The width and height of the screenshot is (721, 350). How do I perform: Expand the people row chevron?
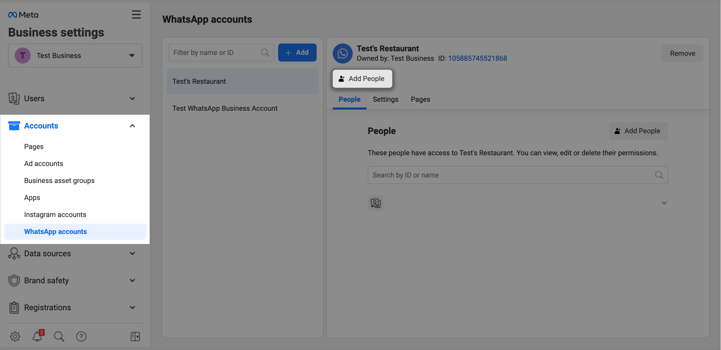[664, 203]
